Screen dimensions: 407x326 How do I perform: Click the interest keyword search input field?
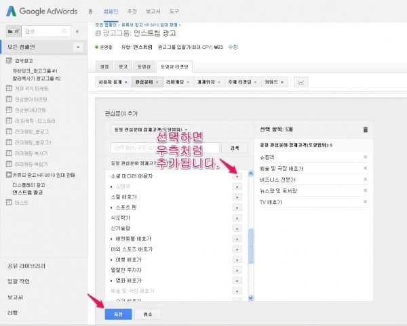click(165, 148)
